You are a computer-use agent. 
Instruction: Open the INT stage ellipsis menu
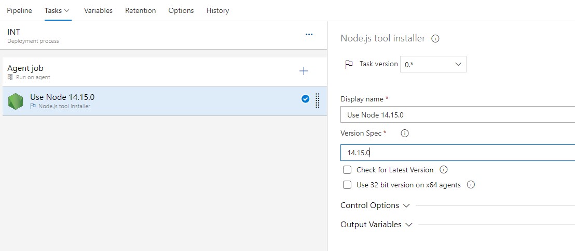point(309,35)
